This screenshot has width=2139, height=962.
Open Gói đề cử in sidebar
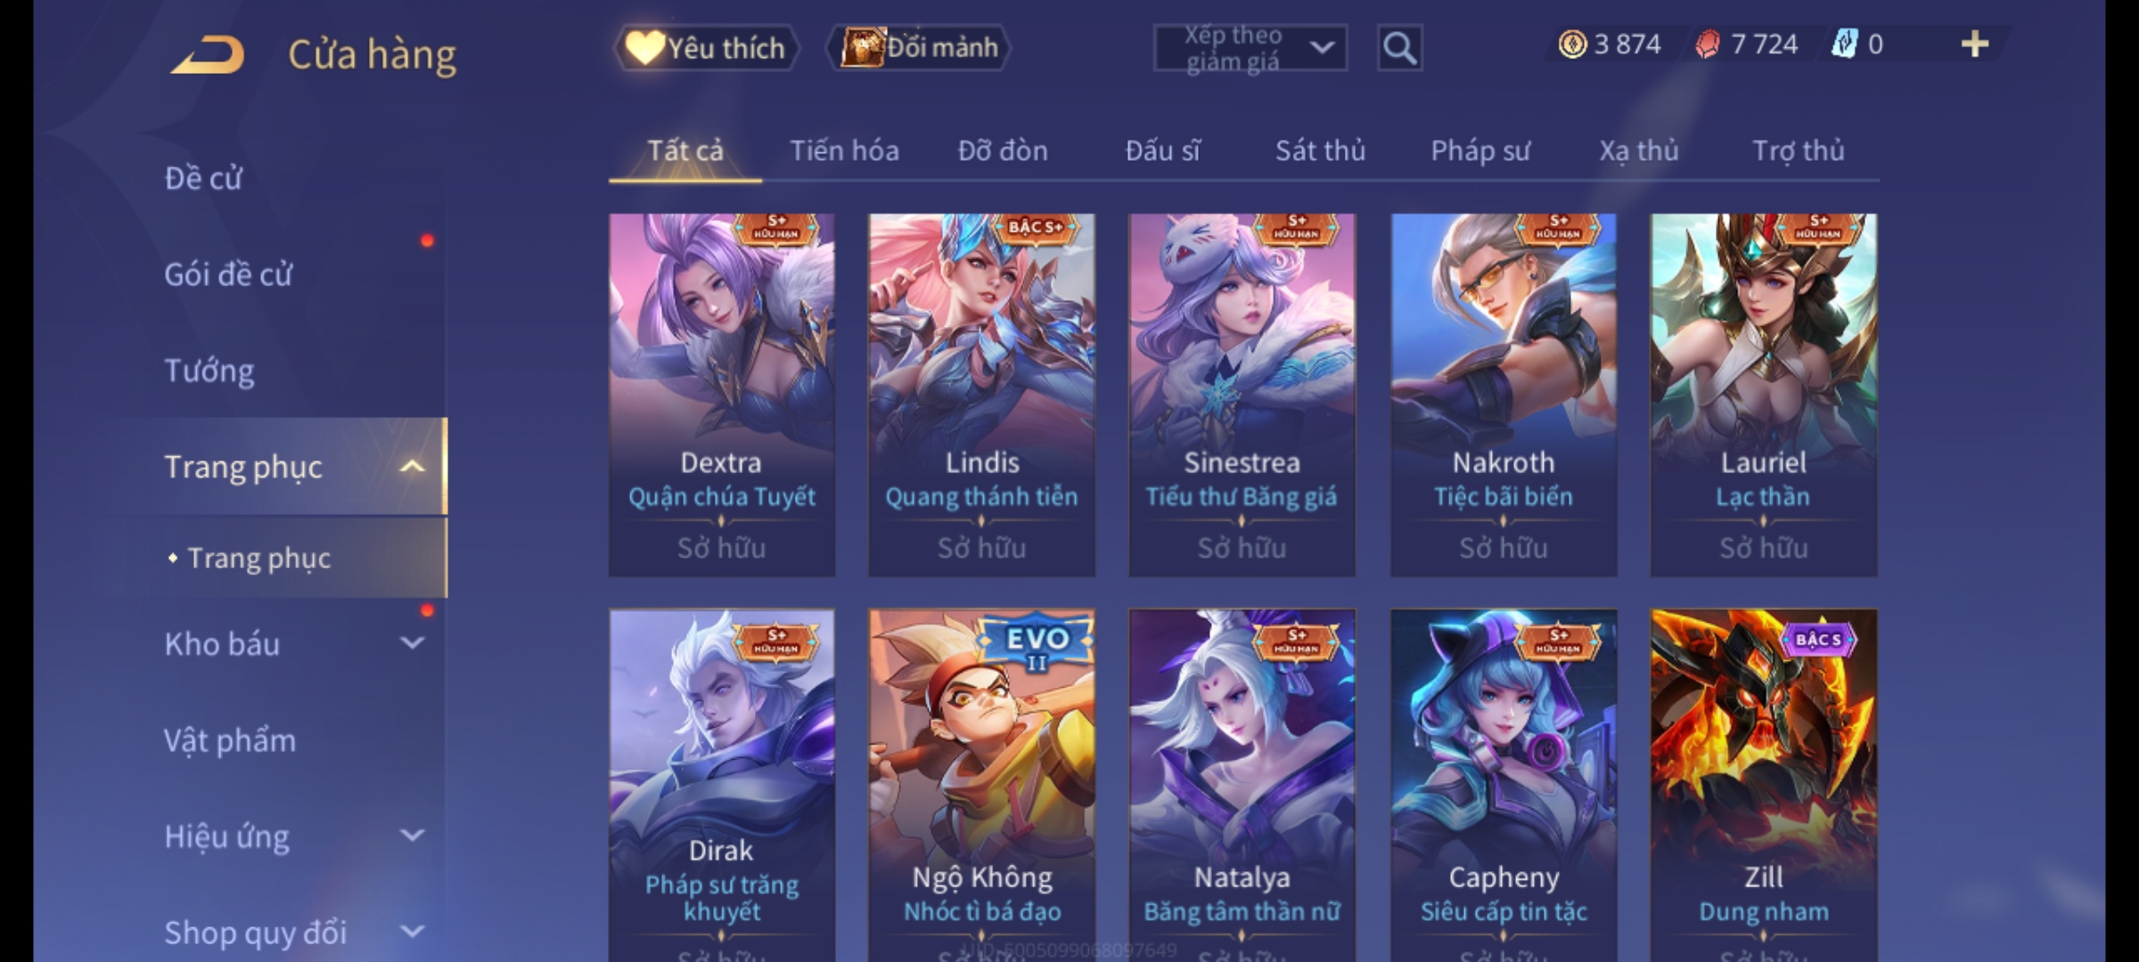pos(228,273)
